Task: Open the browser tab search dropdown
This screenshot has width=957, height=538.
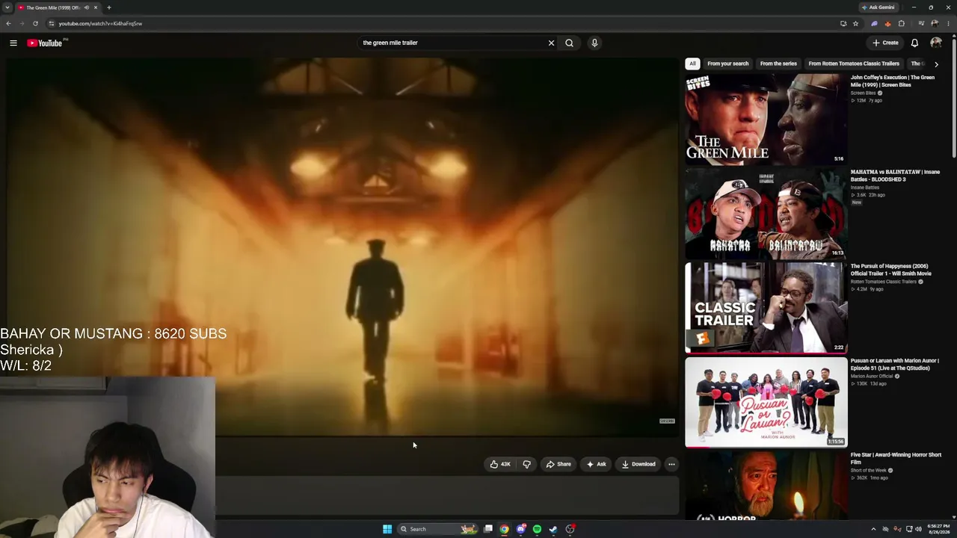Action: point(7,7)
